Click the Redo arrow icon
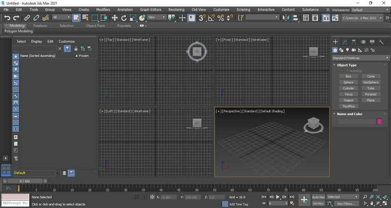 click(x=16, y=18)
